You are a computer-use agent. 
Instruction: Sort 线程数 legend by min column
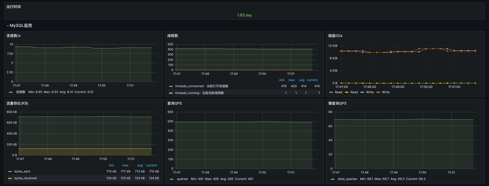point(282,80)
